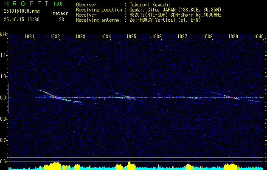Click time marker 1033
Screen dimensions: 267x170
(80, 36)
